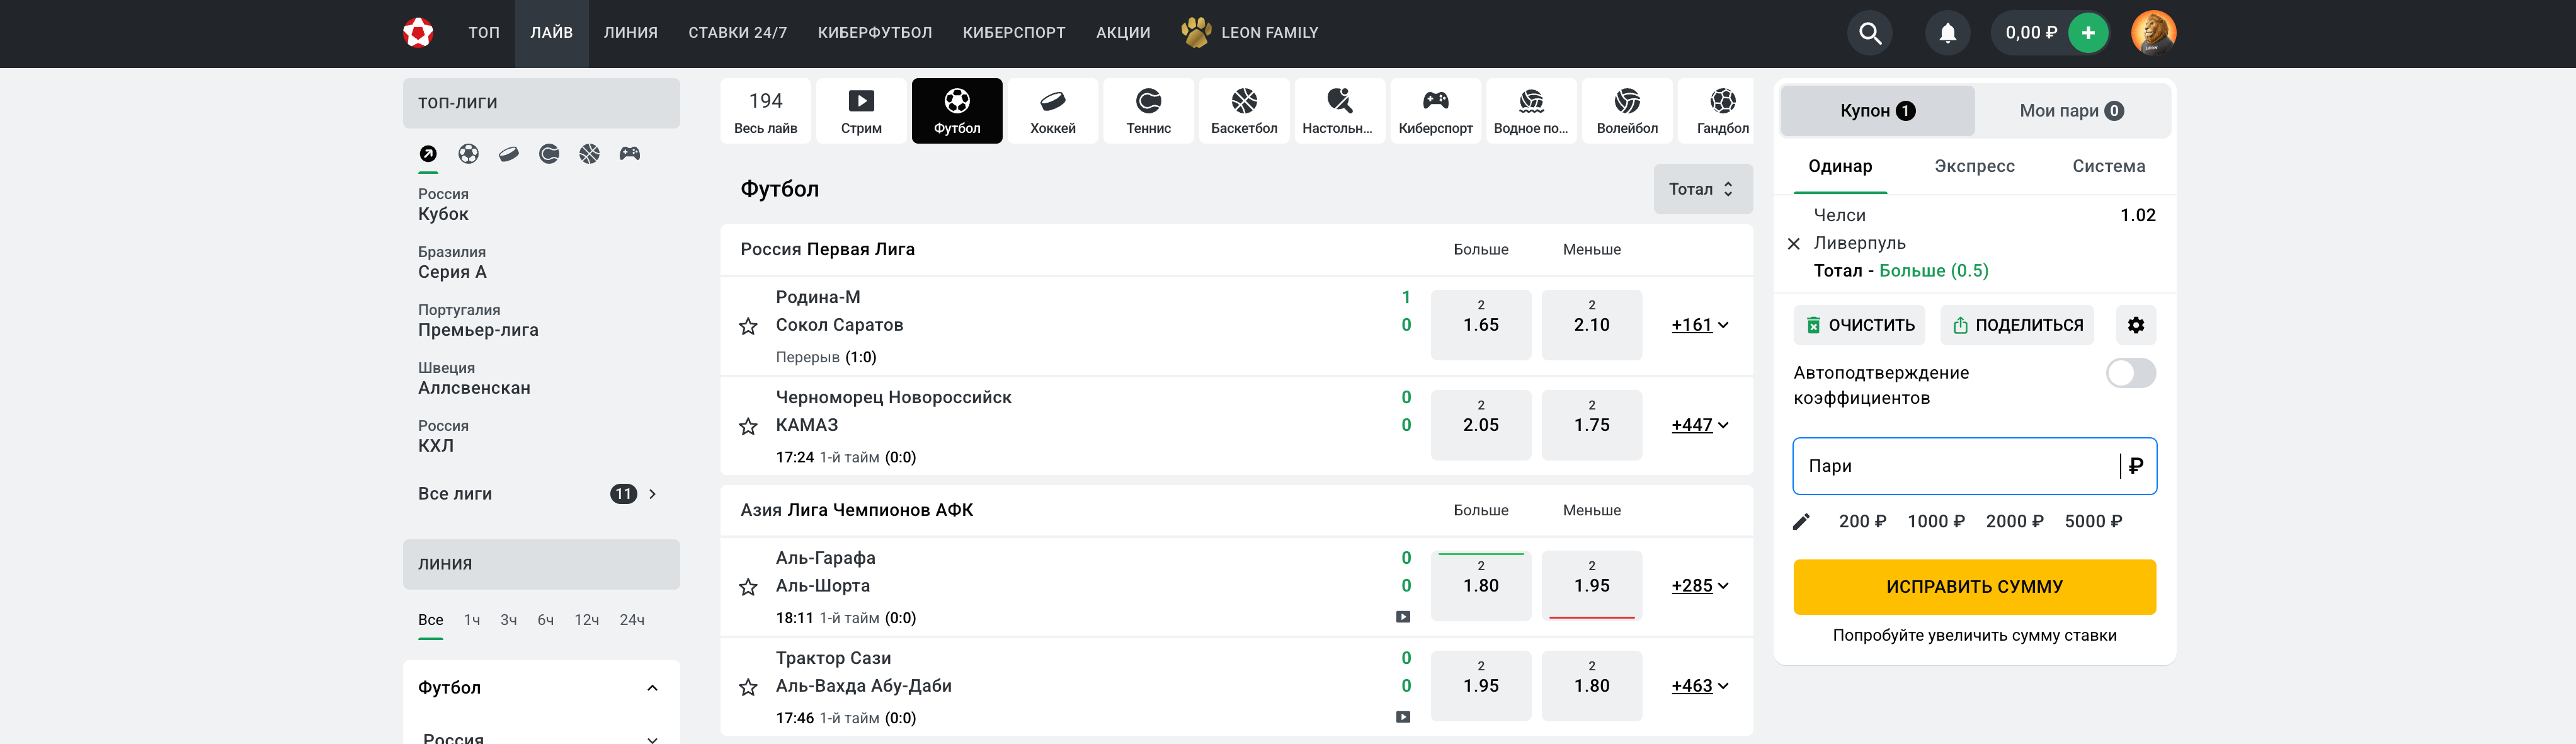This screenshot has width=2576, height=744.
Task: Click the ОЧИСТИТЬ button in the coupon
Action: (1860, 325)
